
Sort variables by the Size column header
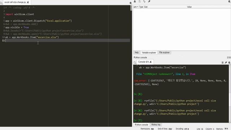(x=146, y=7)
